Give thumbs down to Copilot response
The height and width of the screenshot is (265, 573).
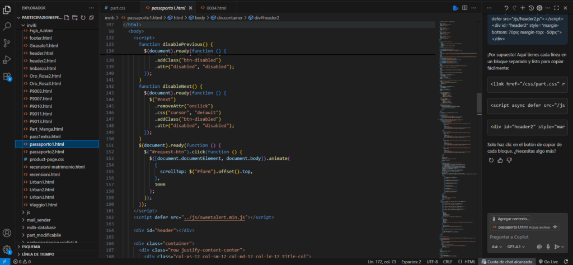[x=509, y=160]
